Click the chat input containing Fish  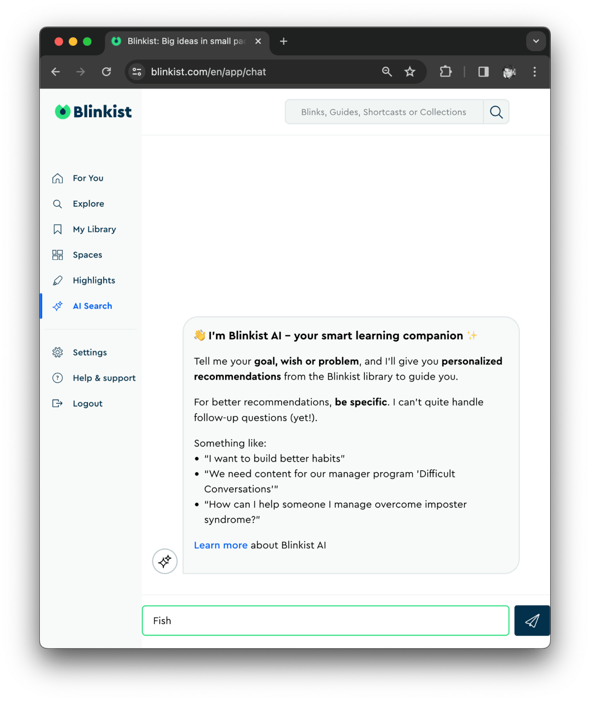(325, 621)
